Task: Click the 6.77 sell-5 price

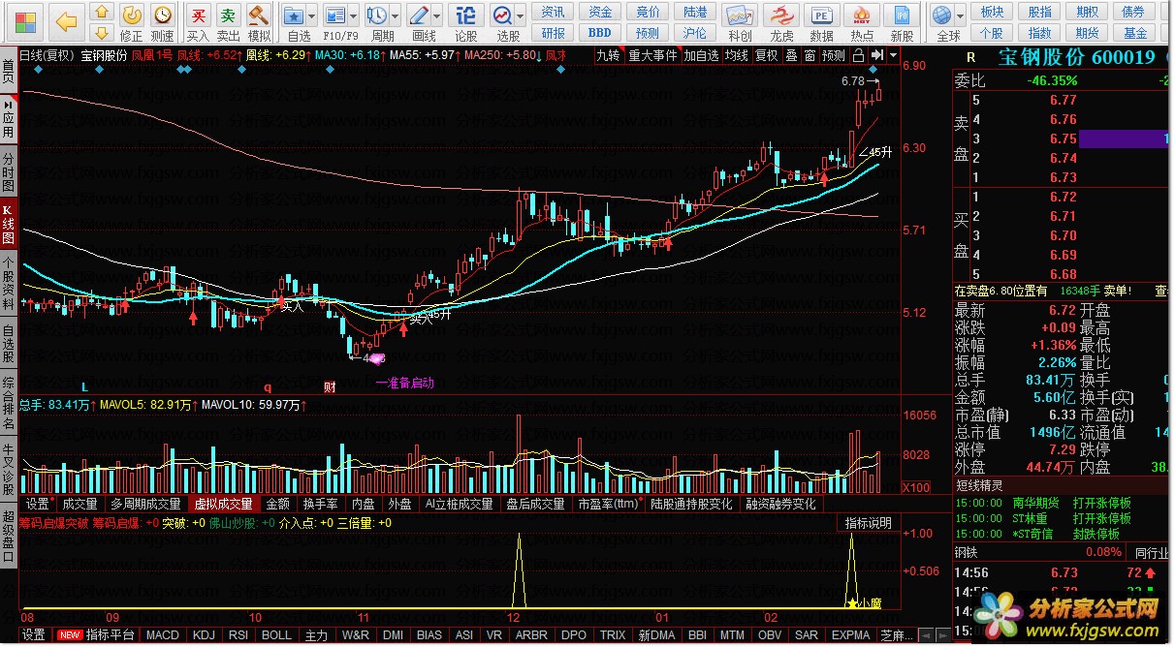Action: (1063, 100)
